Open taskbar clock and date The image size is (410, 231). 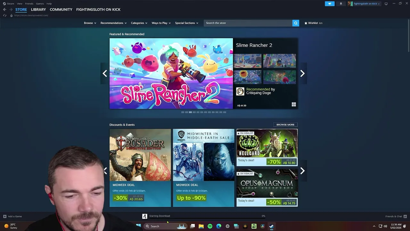[x=396, y=226]
